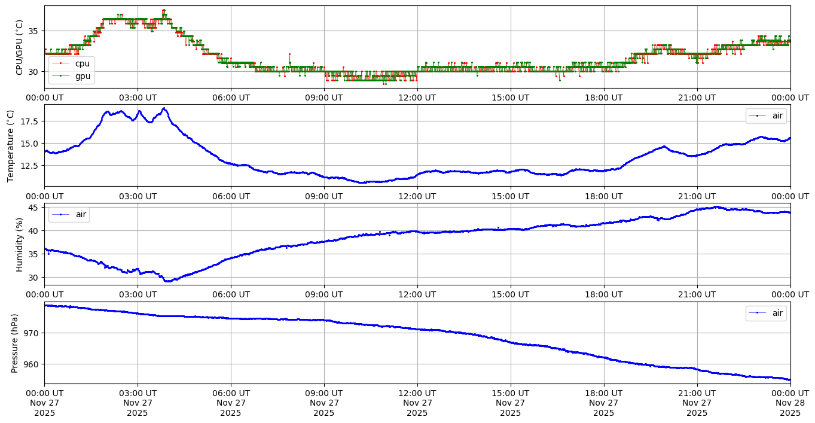The height and width of the screenshot is (423, 815).
Task: Click the 06:00 UT tick under CPU/GPU chart
Action: click(230, 98)
